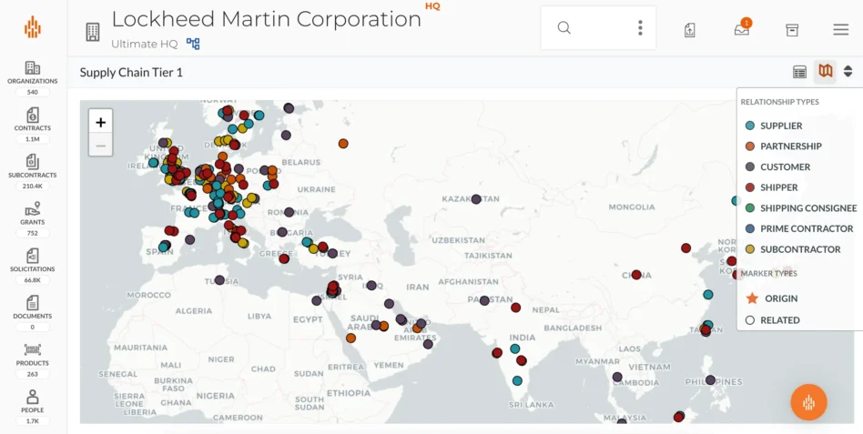Expand the up-down sort arrows control
863x434 pixels.
click(848, 72)
